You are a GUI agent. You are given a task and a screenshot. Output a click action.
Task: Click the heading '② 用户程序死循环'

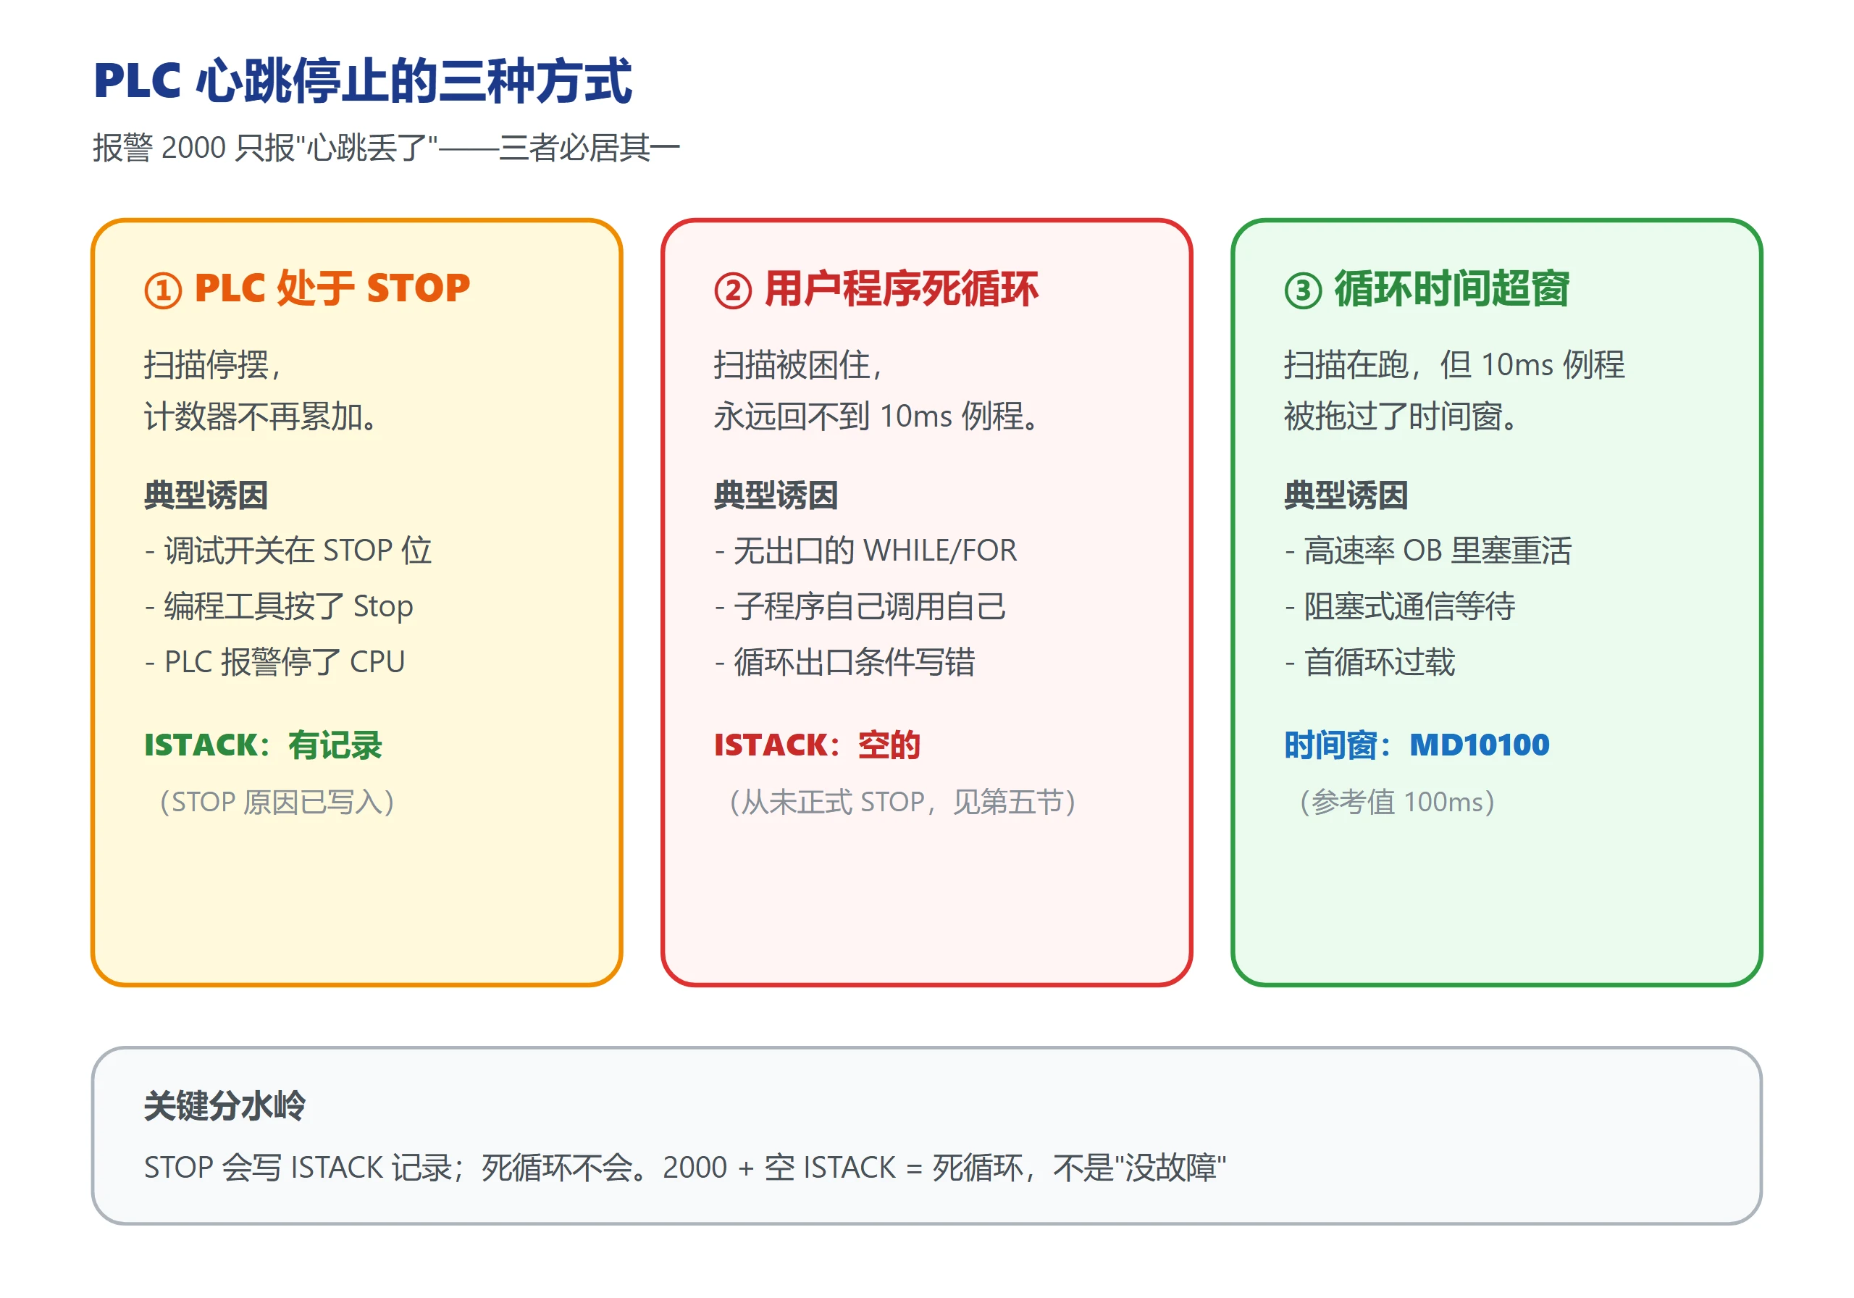876,289
